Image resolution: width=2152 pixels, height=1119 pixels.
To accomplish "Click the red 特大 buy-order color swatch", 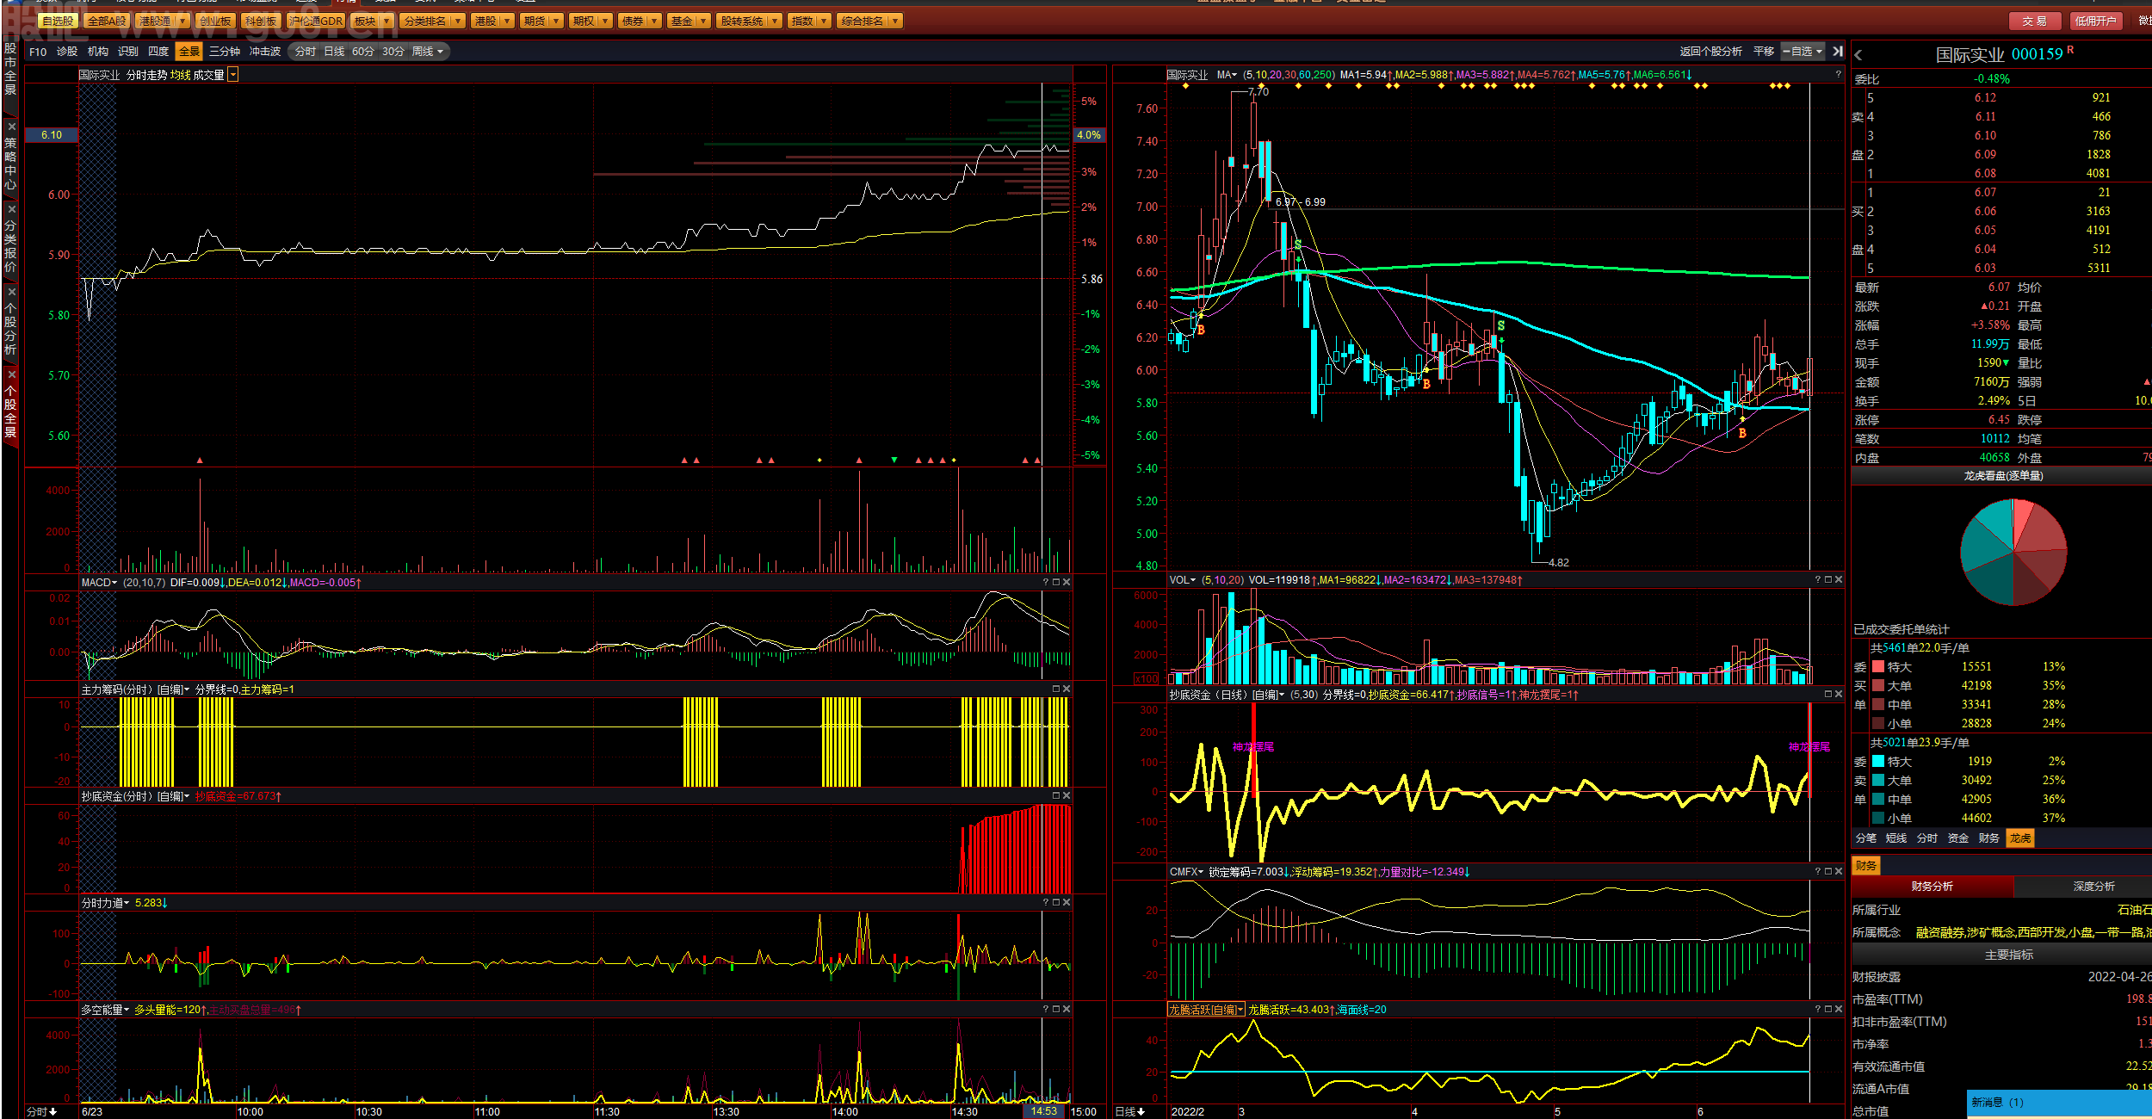I will click(x=1878, y=666).
